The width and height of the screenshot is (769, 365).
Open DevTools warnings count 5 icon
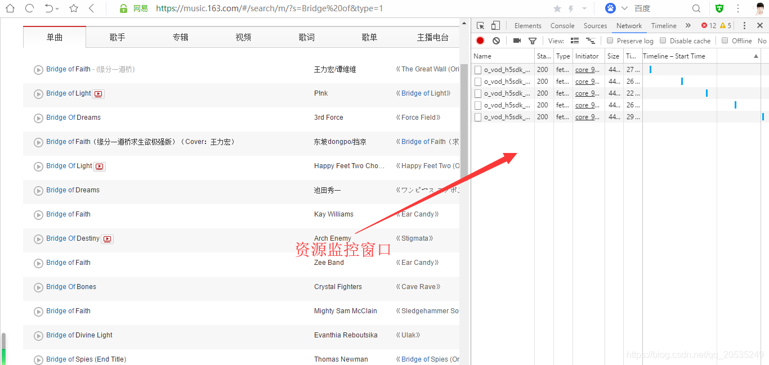click(726, 25)
